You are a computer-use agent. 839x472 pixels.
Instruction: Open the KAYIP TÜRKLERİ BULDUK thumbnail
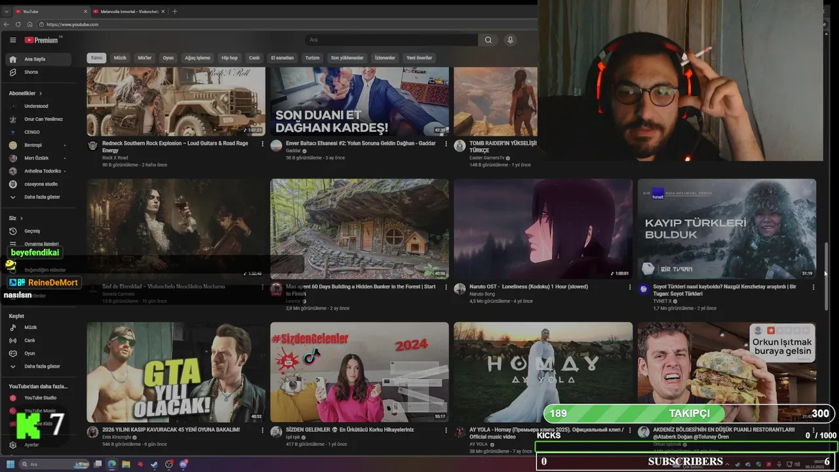pos(727,229)
